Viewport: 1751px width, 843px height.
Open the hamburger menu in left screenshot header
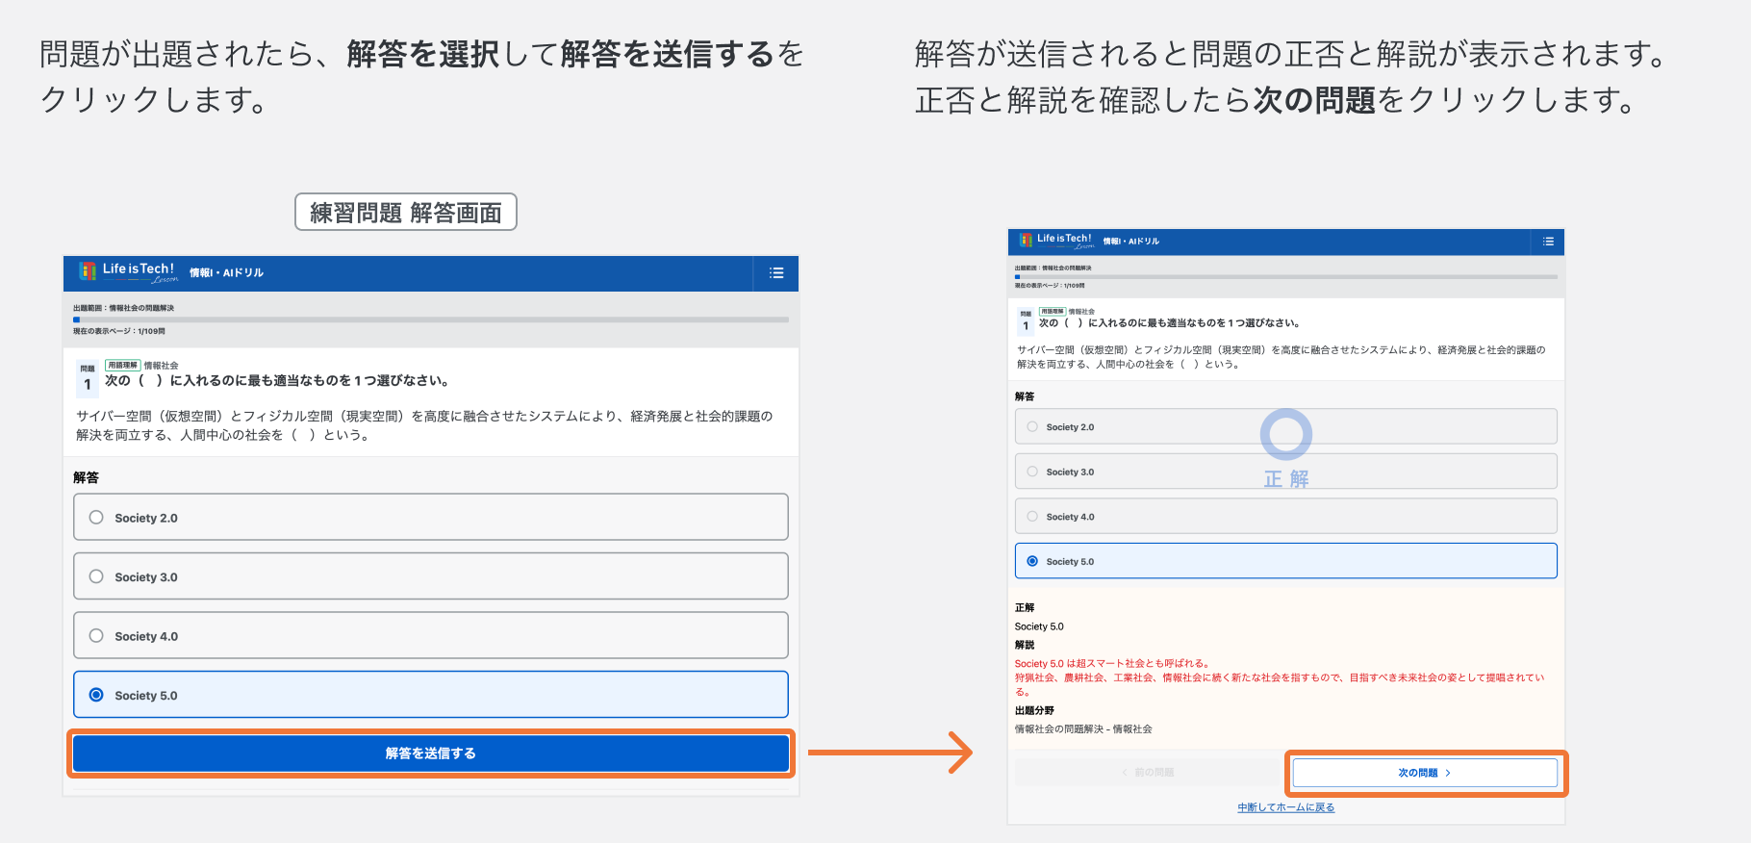776,273
